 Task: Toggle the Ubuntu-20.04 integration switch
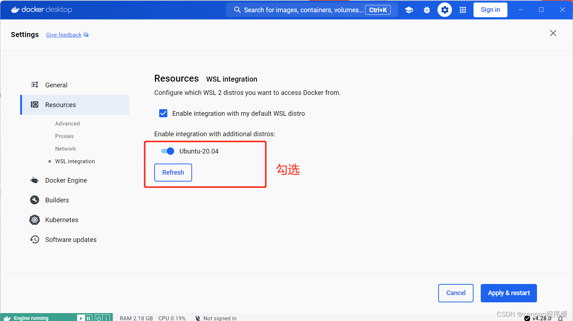click(168, 151)
